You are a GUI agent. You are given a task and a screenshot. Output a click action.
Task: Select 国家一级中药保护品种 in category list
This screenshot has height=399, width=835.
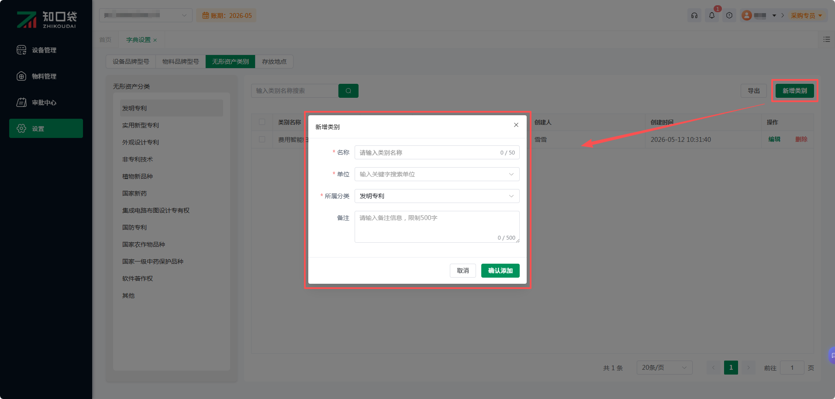(171, 261)
